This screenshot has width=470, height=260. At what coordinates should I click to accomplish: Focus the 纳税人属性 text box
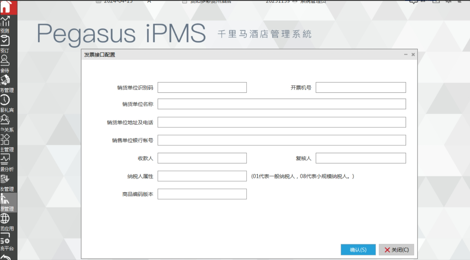(202, 176)
